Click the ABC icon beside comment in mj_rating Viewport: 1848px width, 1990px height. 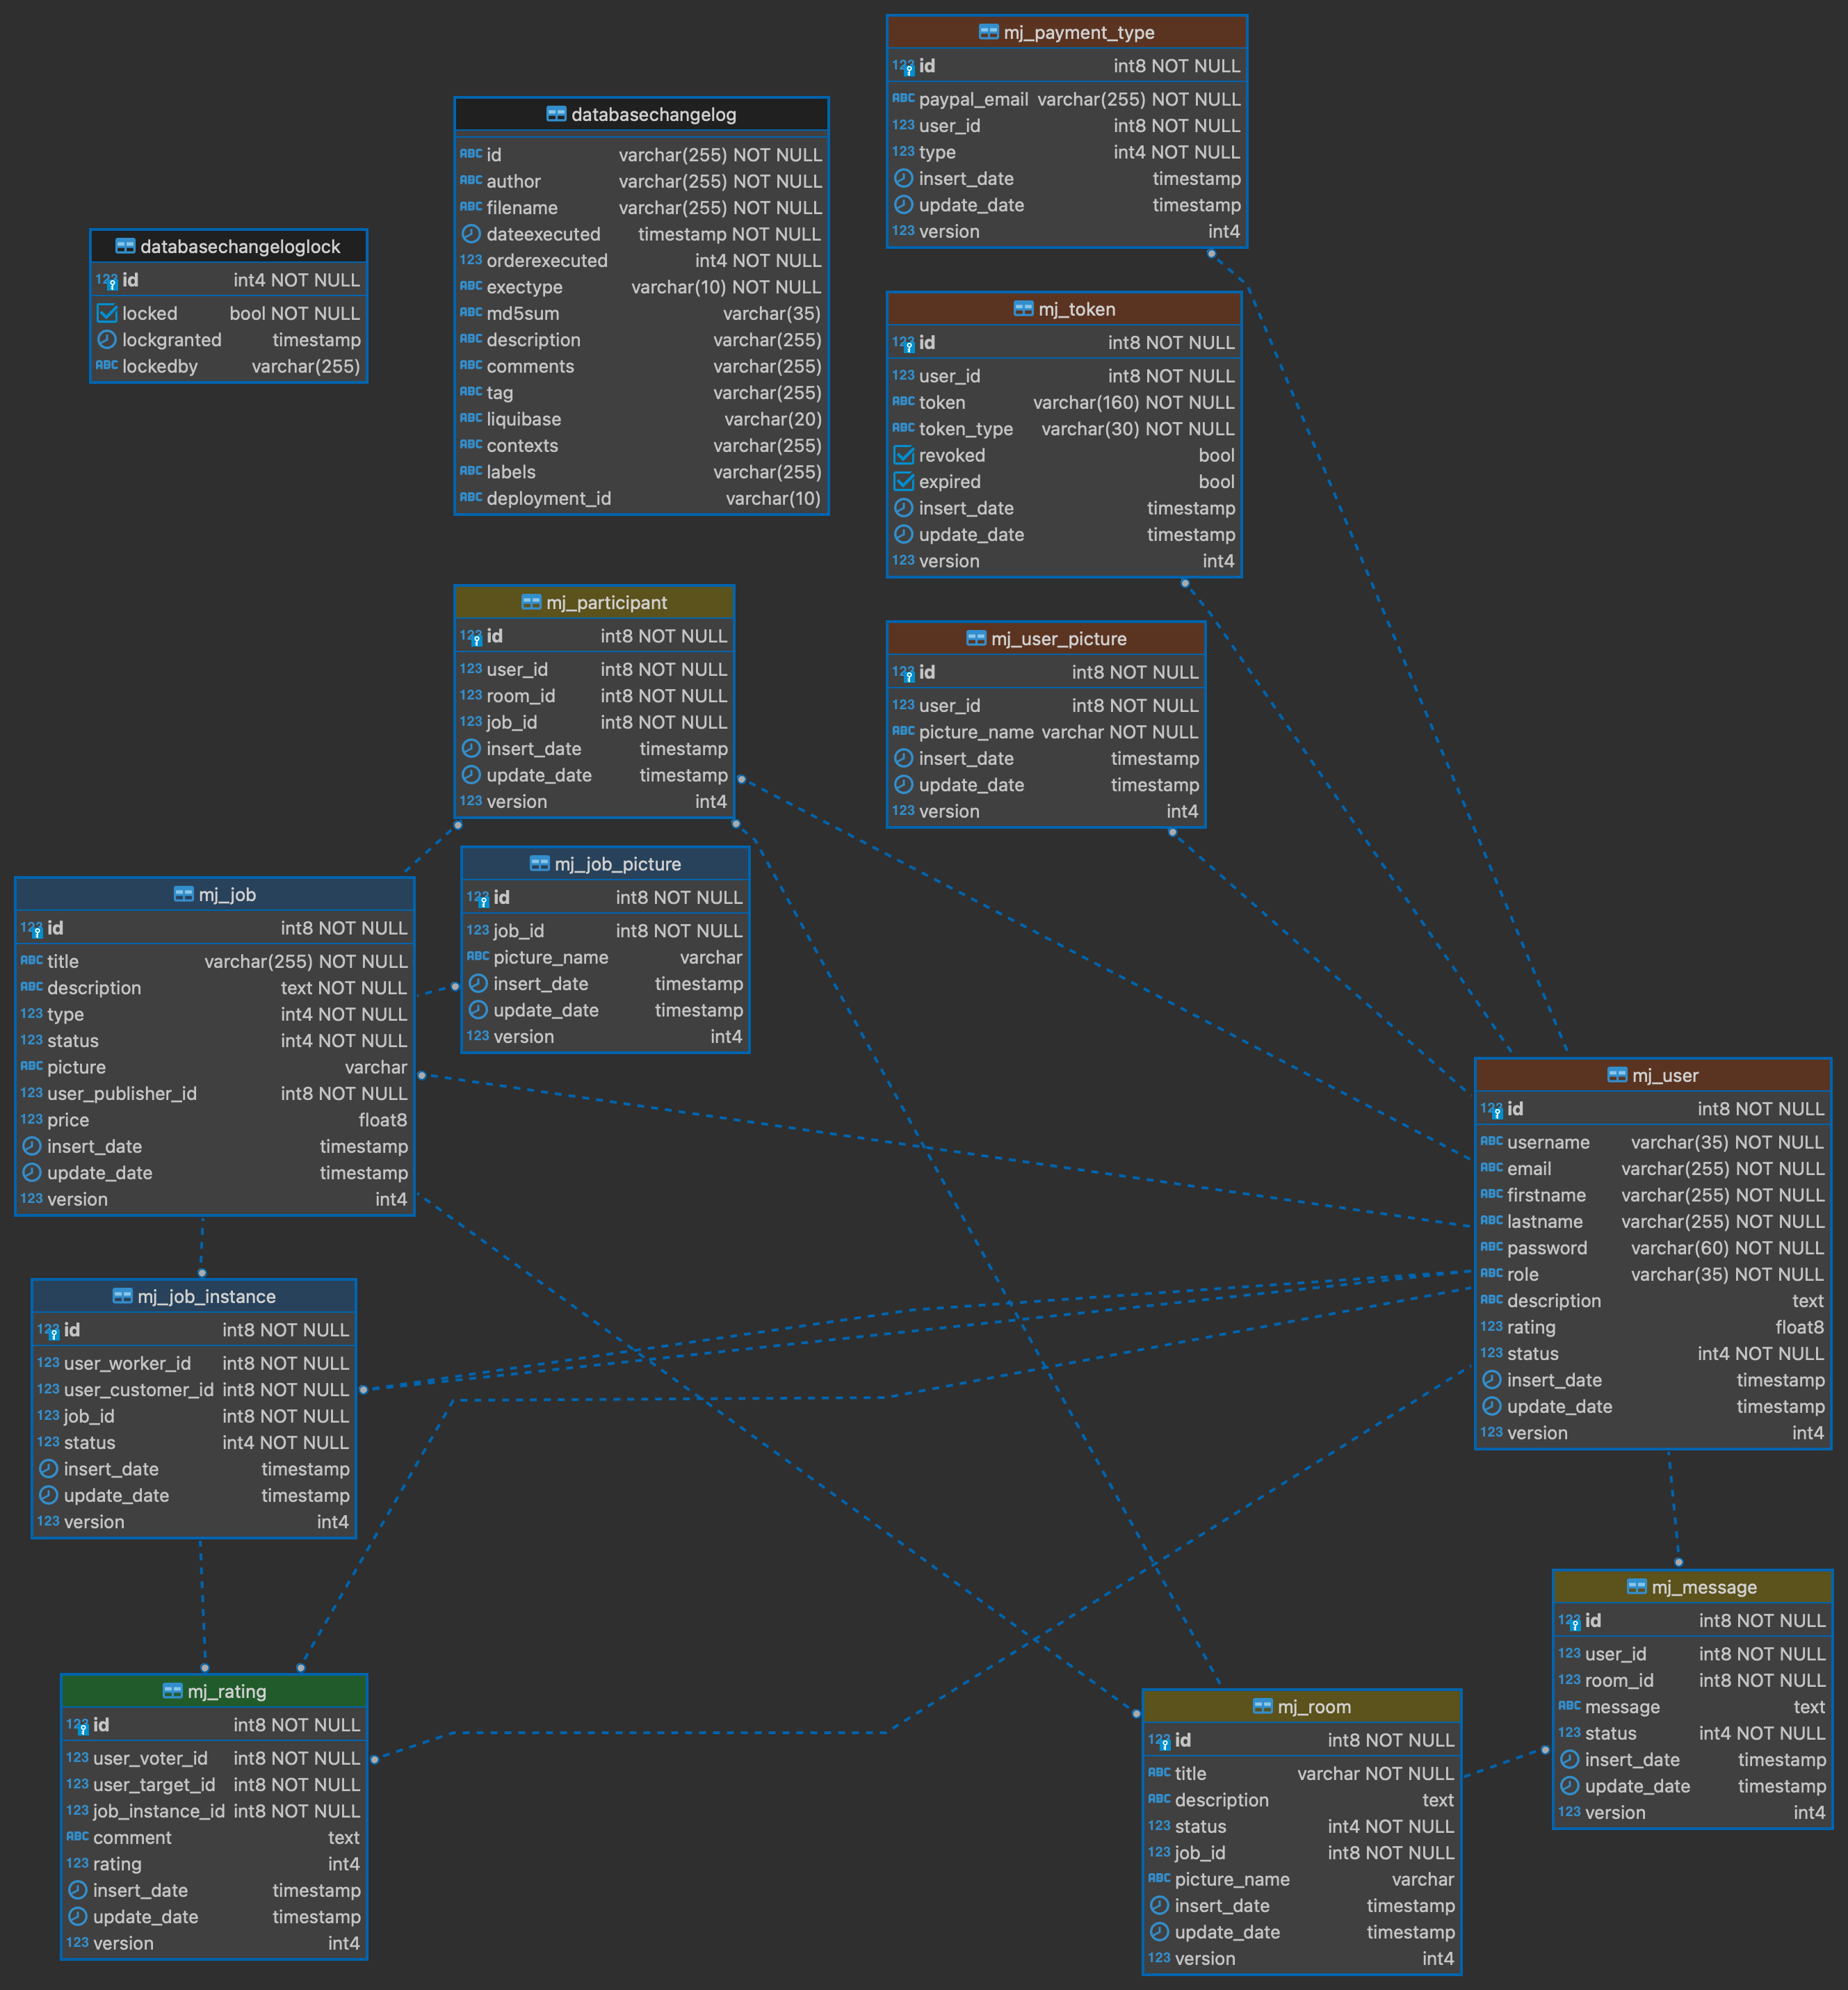[x=77, y=1837]
